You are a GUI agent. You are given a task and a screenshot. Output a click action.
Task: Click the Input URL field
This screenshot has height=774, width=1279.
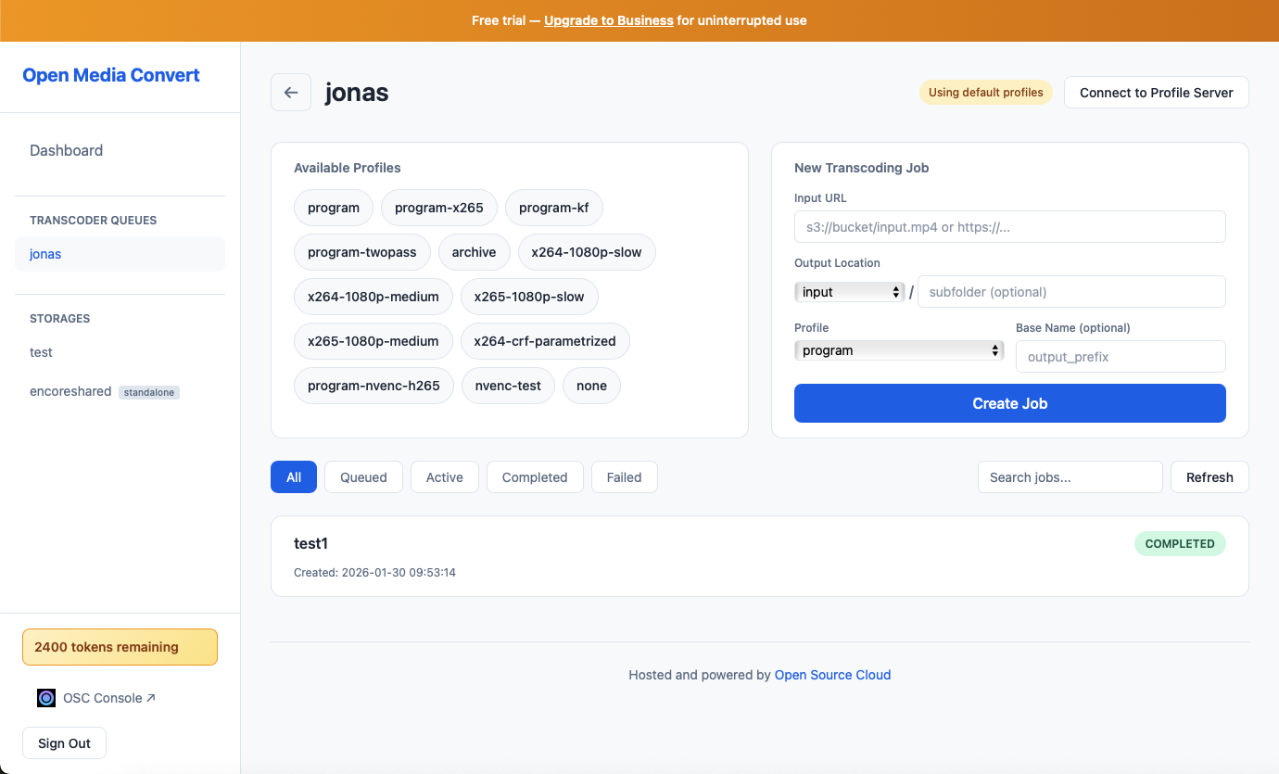[1009, 226]
